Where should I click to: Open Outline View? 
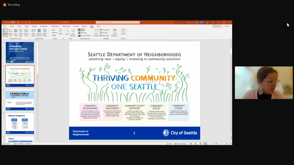11,33
